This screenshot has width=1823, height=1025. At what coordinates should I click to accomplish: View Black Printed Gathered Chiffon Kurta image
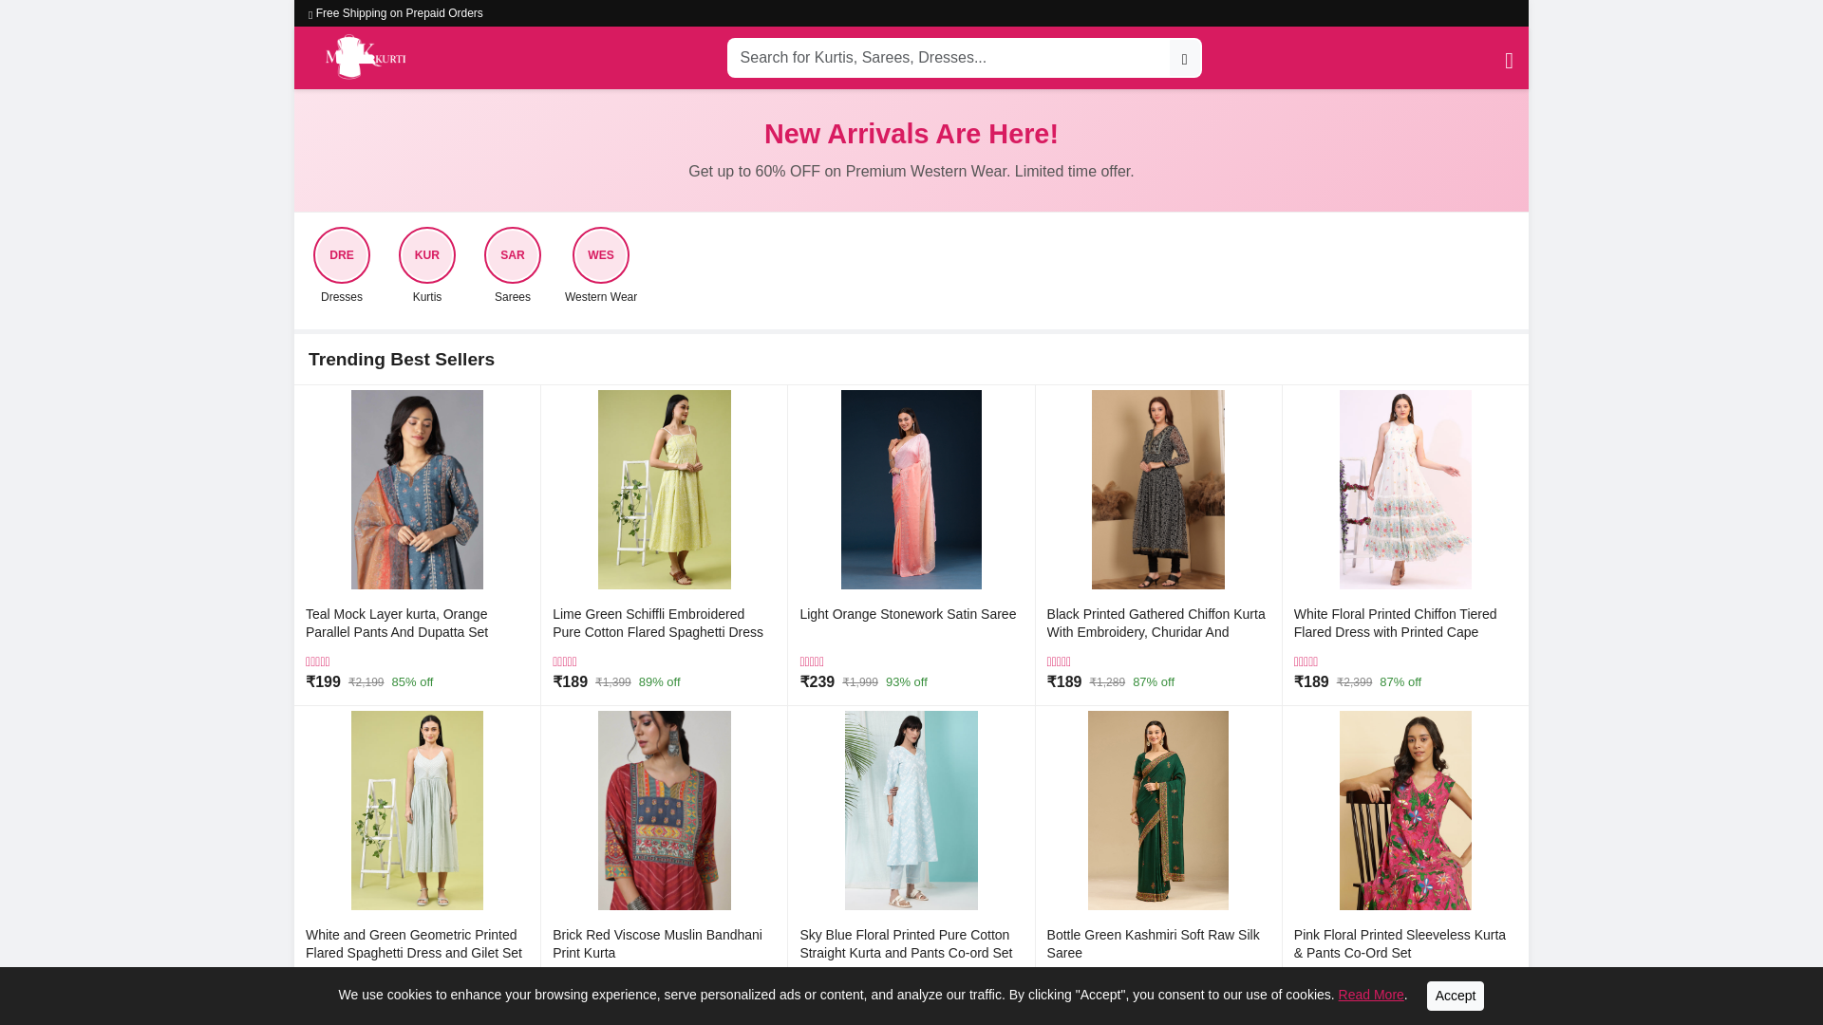(x=1158, y=490)
